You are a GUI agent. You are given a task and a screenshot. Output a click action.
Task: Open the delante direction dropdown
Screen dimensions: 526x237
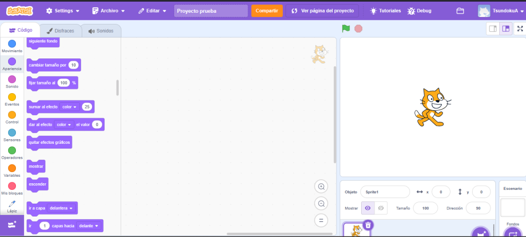[x=89, y=226]
